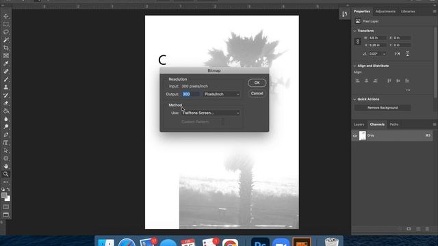Click the Width field in Transform
The height and width of the screenshot is (246, 438).
[x=377, y=38]
